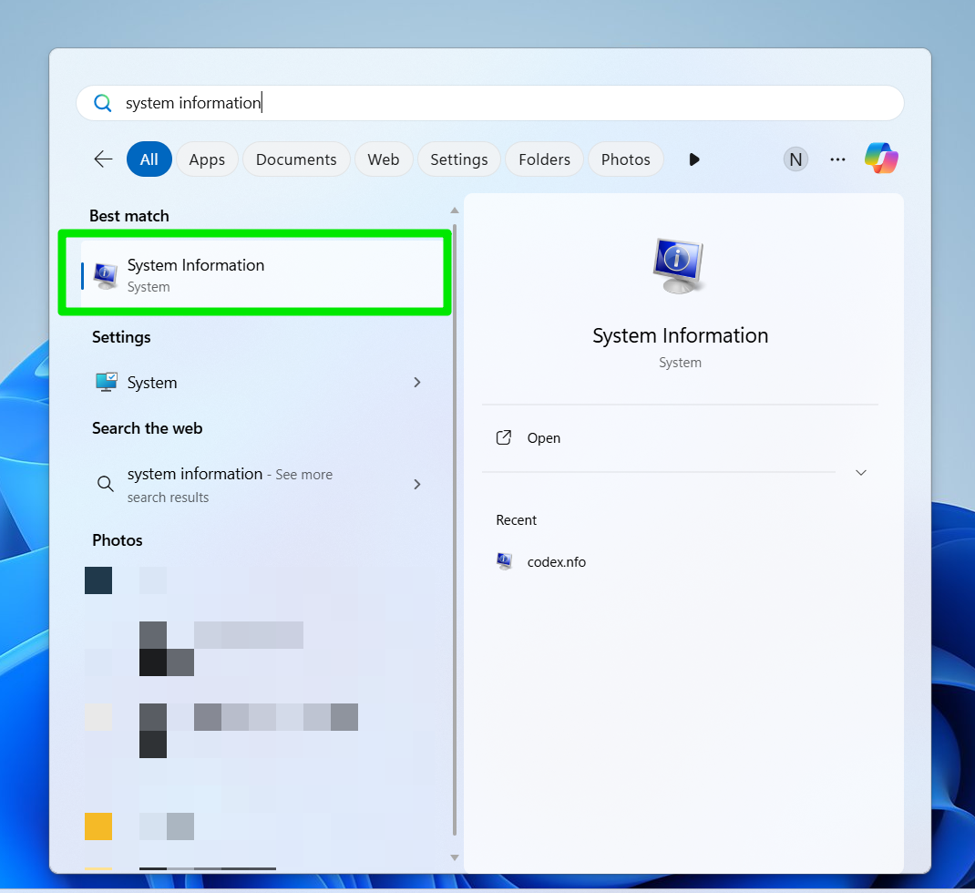Open the N account avatar
Image resolution: width=975 pixels, height=893 pixels.
[795, 159]
